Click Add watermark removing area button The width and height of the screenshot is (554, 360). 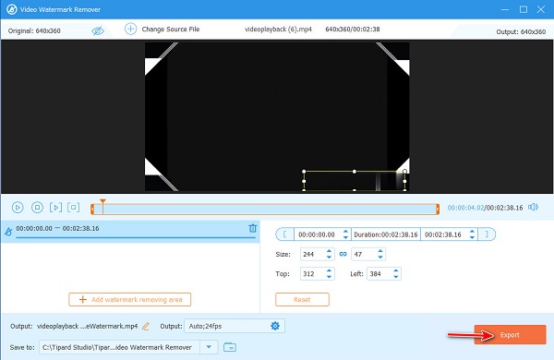[x=130, y=300]
